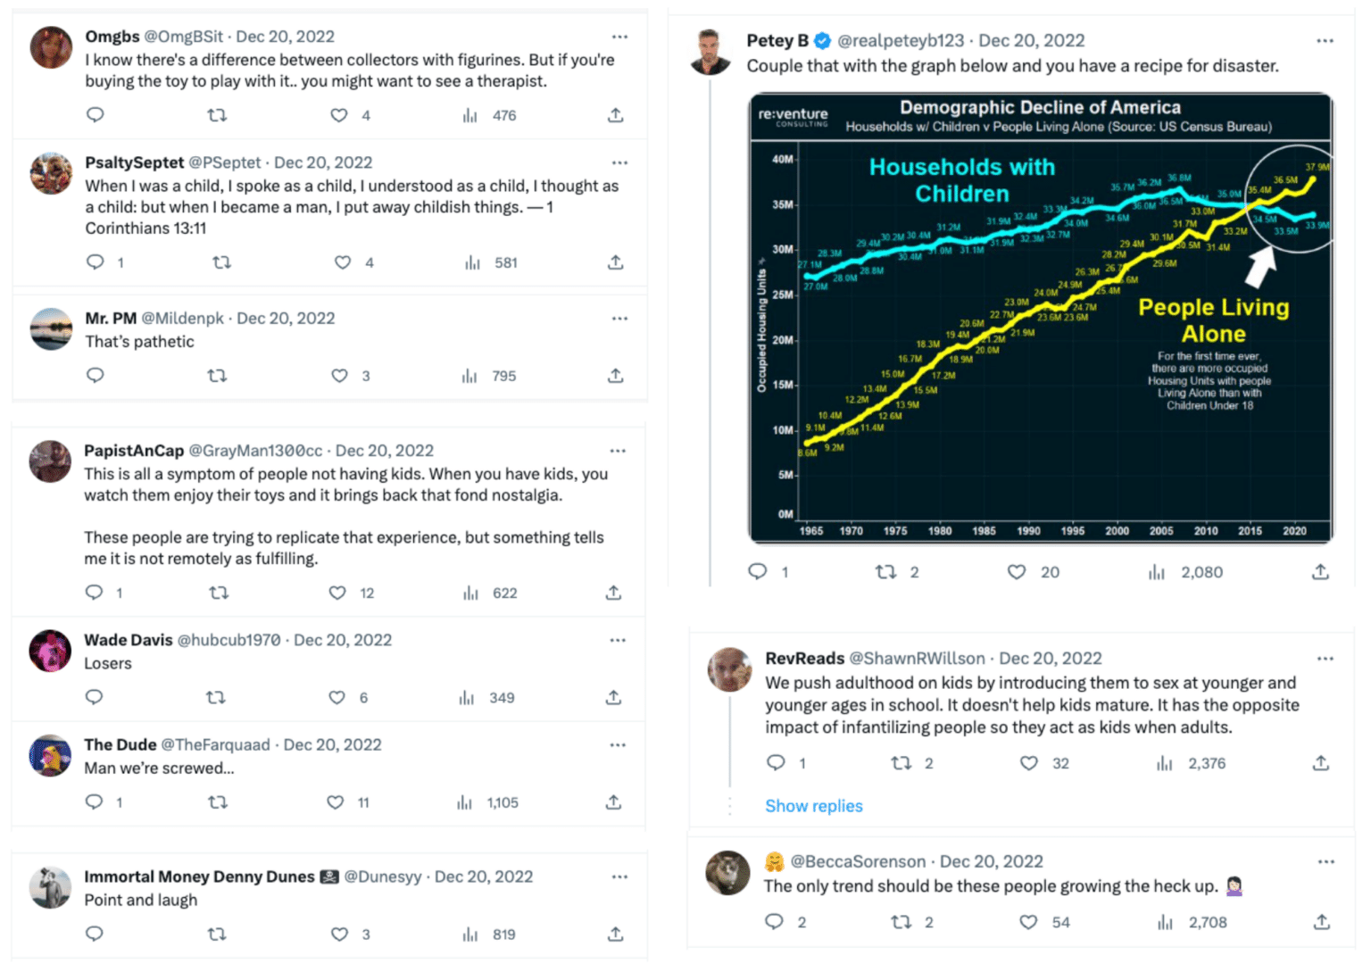The width and height of the screenshot is (1371, 963).
Task: Open Demographic Decline of America chart image
Action: 1041,319
